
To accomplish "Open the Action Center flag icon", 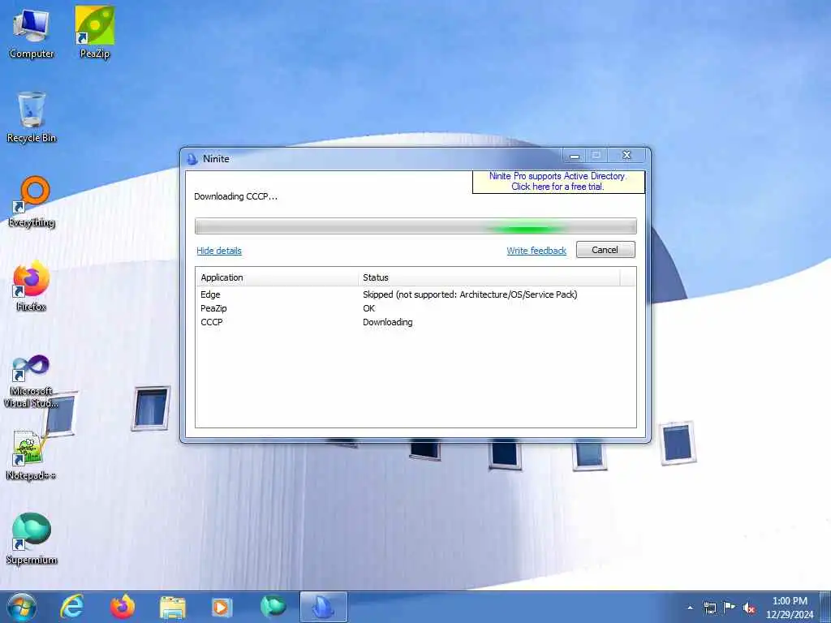I will tap(730, 607).
